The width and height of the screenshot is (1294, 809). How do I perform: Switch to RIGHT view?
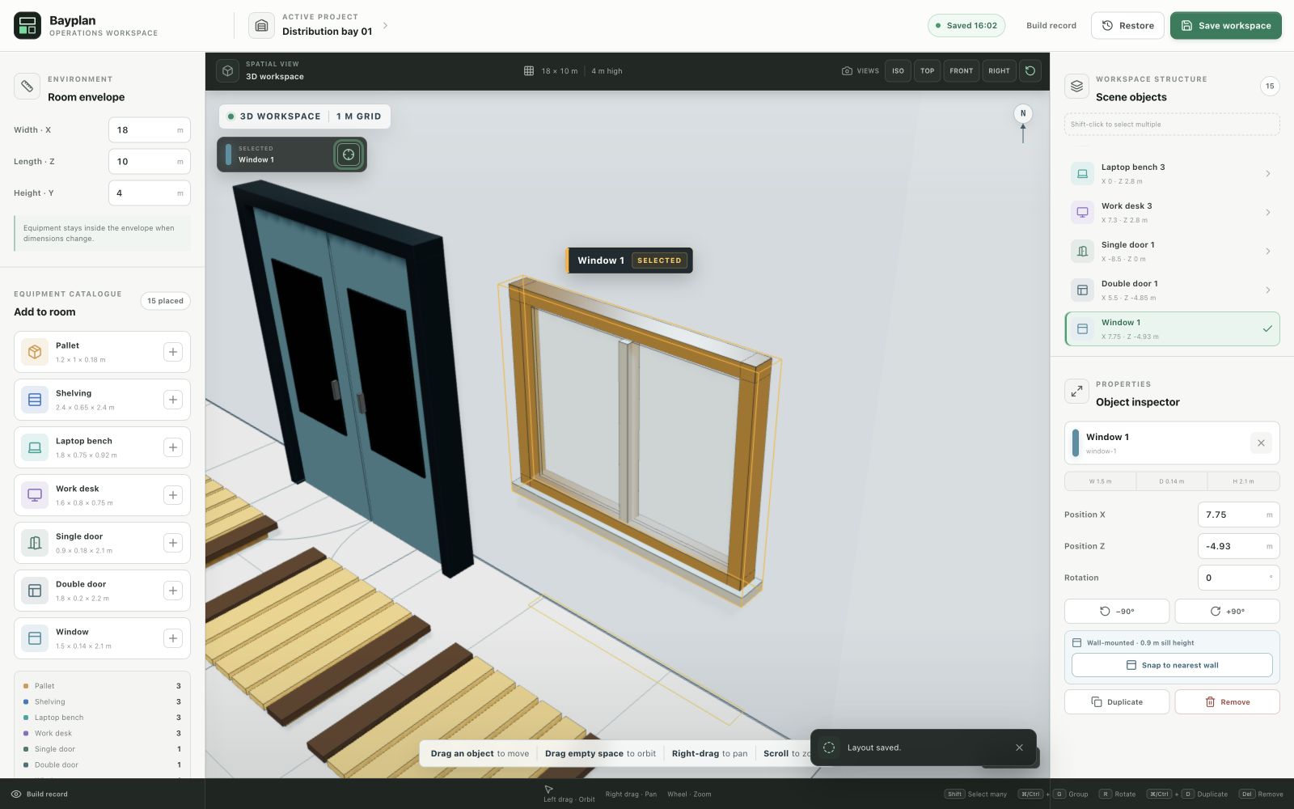(x=999, y=71)
